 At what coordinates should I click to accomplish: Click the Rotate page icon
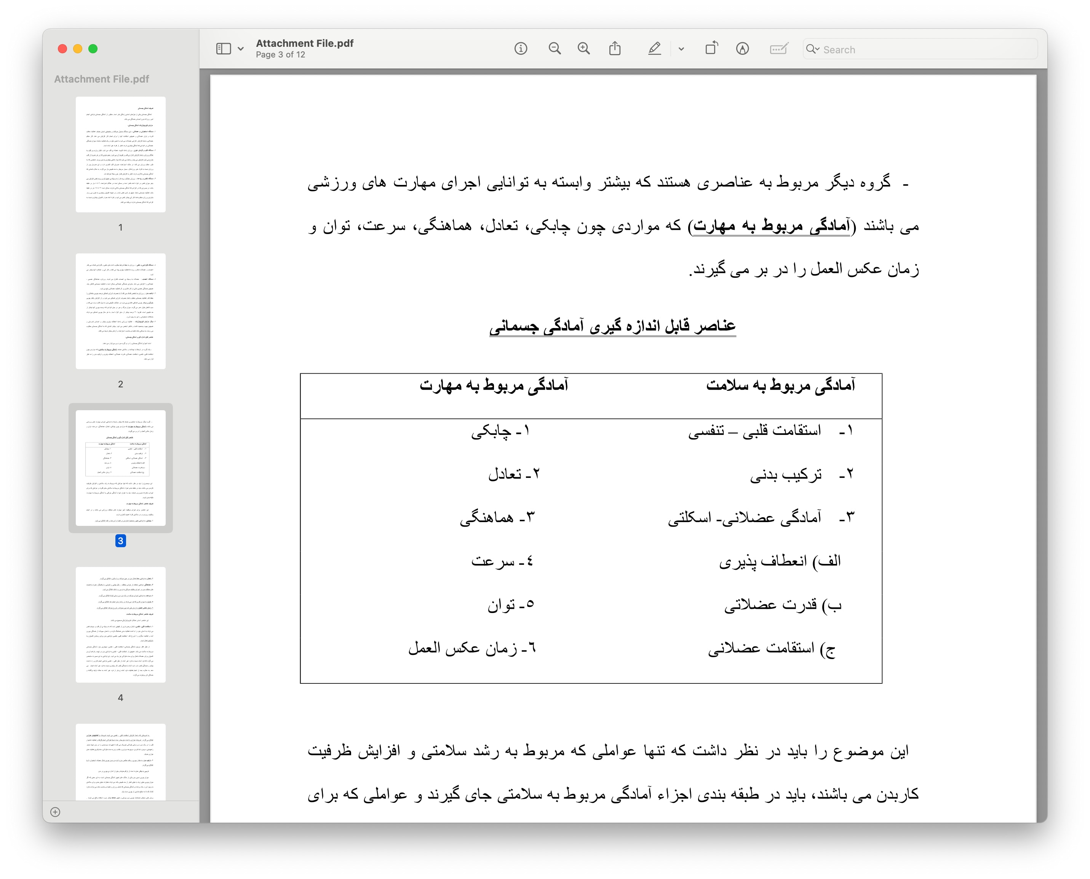[711, 48]
